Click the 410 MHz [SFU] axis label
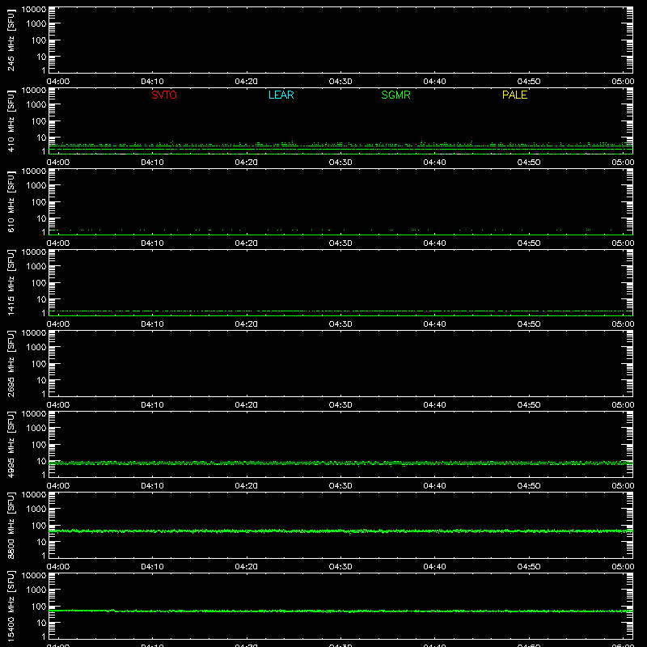Image resolution: width=647 pixels, height=647 pixels. pyautogui.click(x=11, y=121)
